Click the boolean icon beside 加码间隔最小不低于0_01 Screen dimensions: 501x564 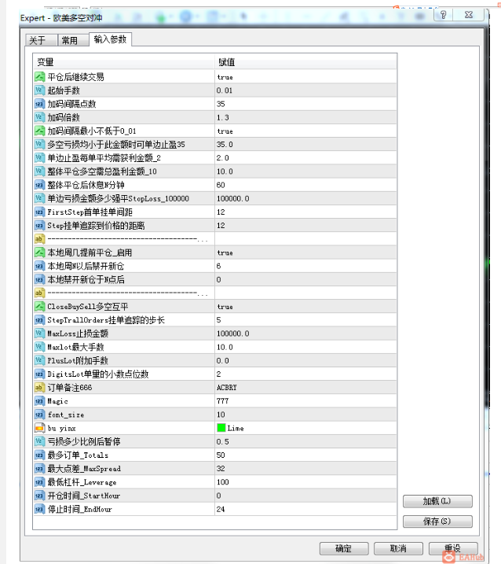point(39,131)
